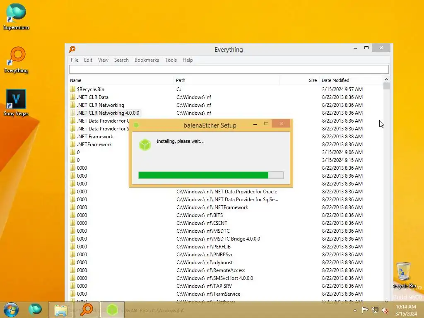Click date 8/22/2013 8:38 AM
Screen dimensions: 424x318
coord(342,137)
